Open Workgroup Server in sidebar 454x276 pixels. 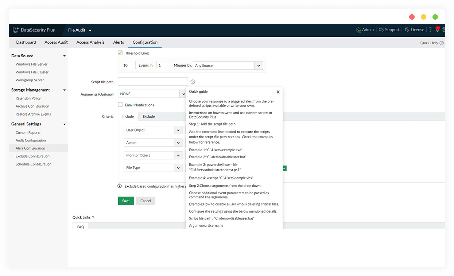coord(30,80)
